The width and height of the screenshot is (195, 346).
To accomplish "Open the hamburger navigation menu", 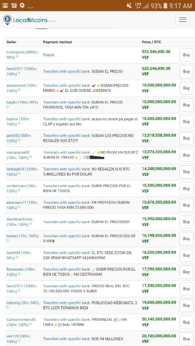I will [x=183, y=19].
